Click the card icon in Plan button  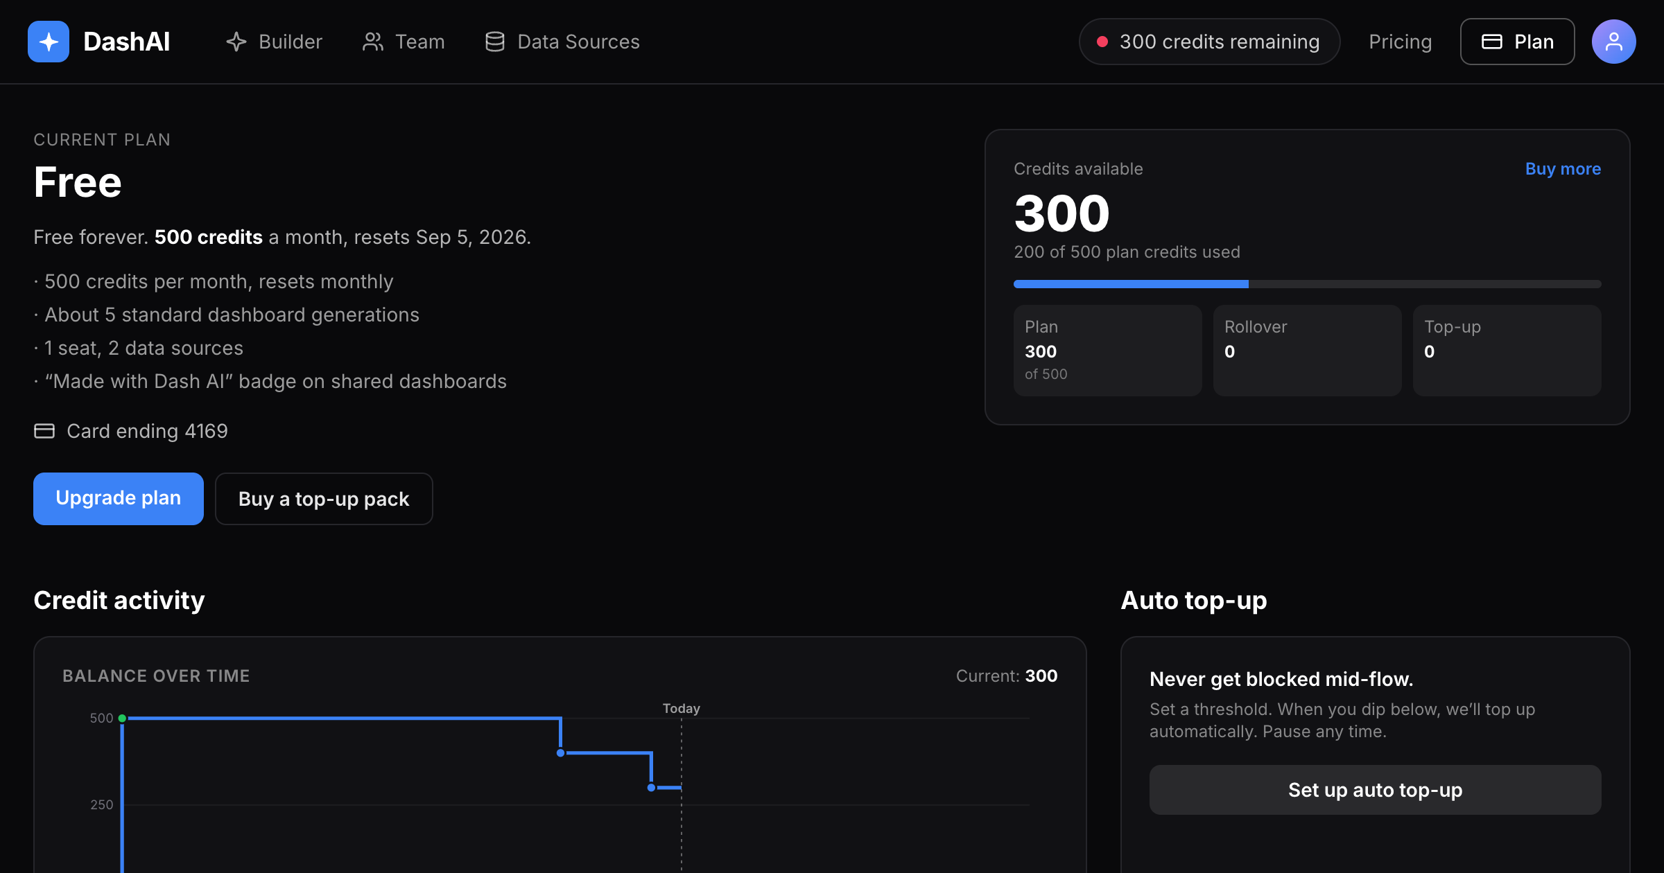click(x=1491, y=42)
